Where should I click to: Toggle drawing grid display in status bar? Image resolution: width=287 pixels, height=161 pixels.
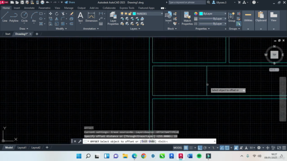pos(186,148)
